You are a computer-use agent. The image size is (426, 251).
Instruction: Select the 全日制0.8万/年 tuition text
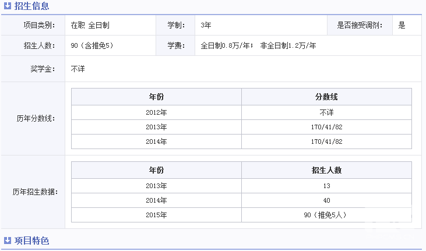225,45
